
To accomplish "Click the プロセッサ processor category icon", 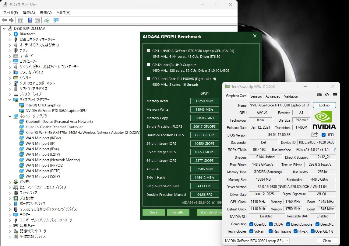I will click(x=16, y=198).
